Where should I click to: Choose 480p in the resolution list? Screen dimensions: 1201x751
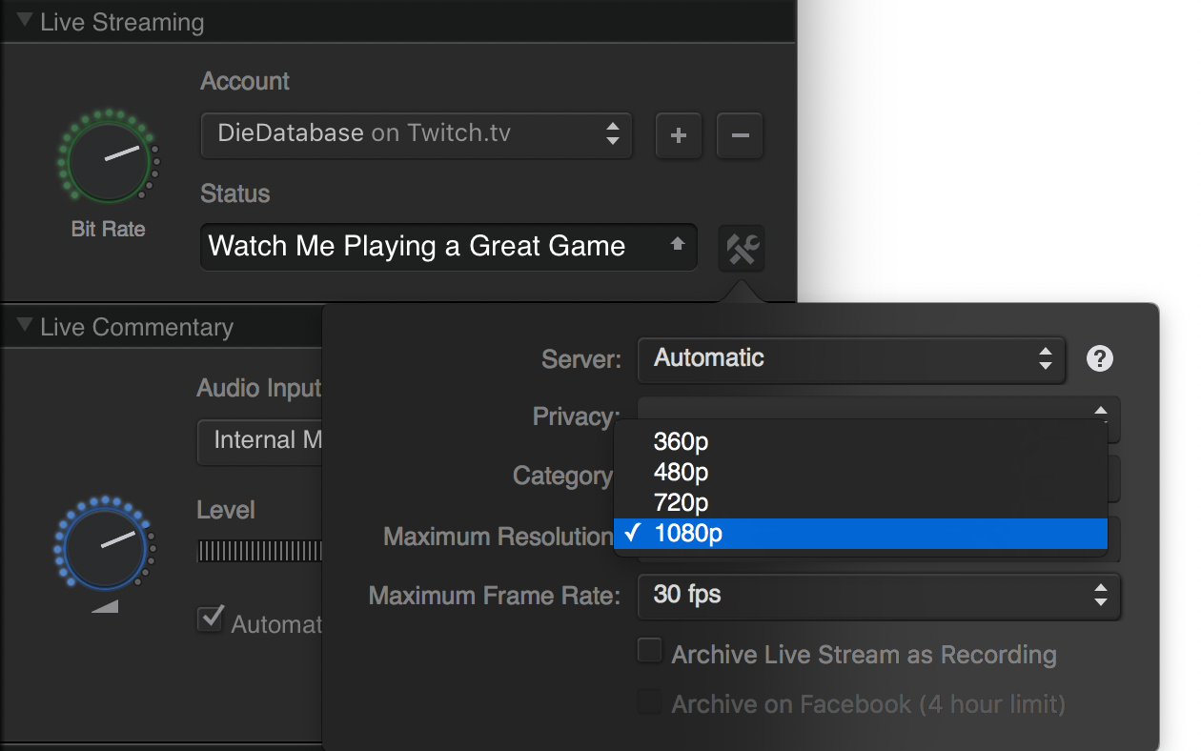(x=681, y=472)
